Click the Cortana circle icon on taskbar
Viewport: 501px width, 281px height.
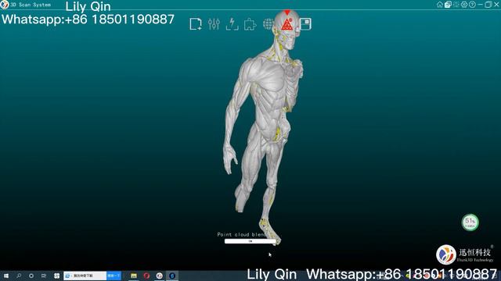pos(31,276)
